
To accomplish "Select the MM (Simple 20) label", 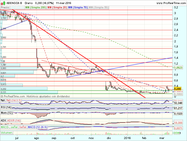I will (x=57, y=7).
